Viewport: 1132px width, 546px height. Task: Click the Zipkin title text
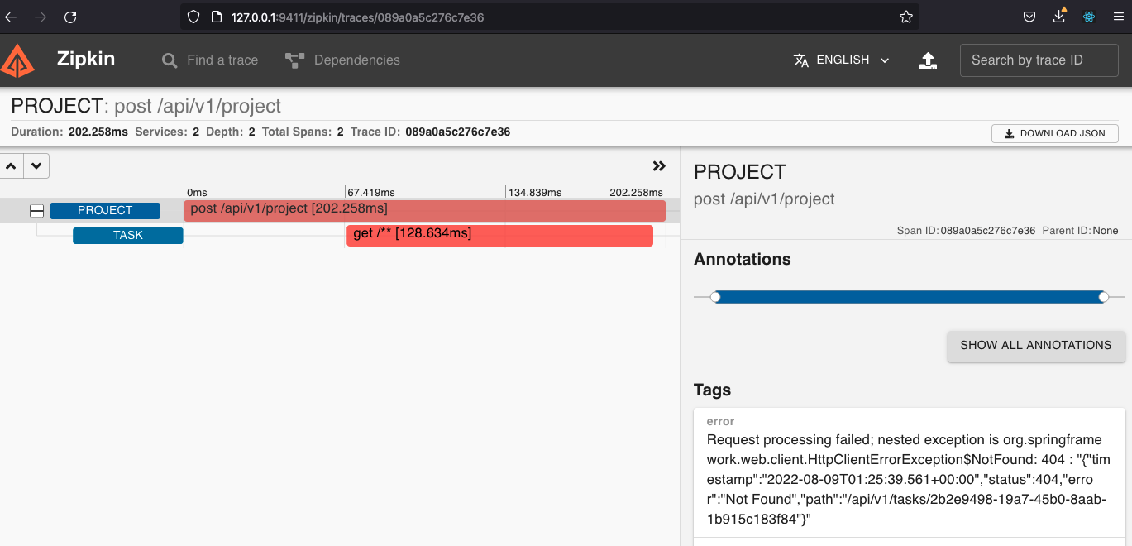(x=86, y=60)
